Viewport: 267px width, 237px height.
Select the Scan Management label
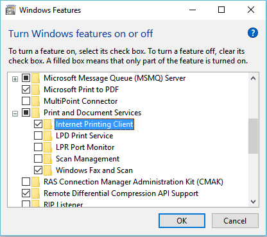(x=87, y=159)
